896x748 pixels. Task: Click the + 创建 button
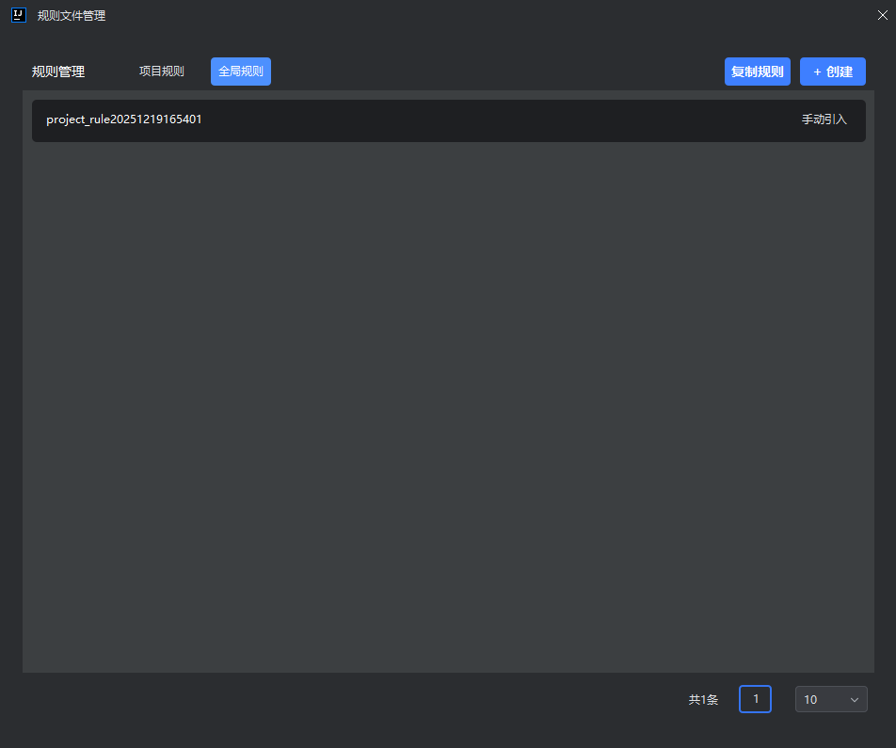833,72
